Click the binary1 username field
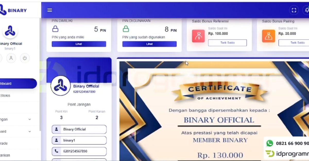The width and height of the screenshot is (309, 161). (x=79, y=140)
